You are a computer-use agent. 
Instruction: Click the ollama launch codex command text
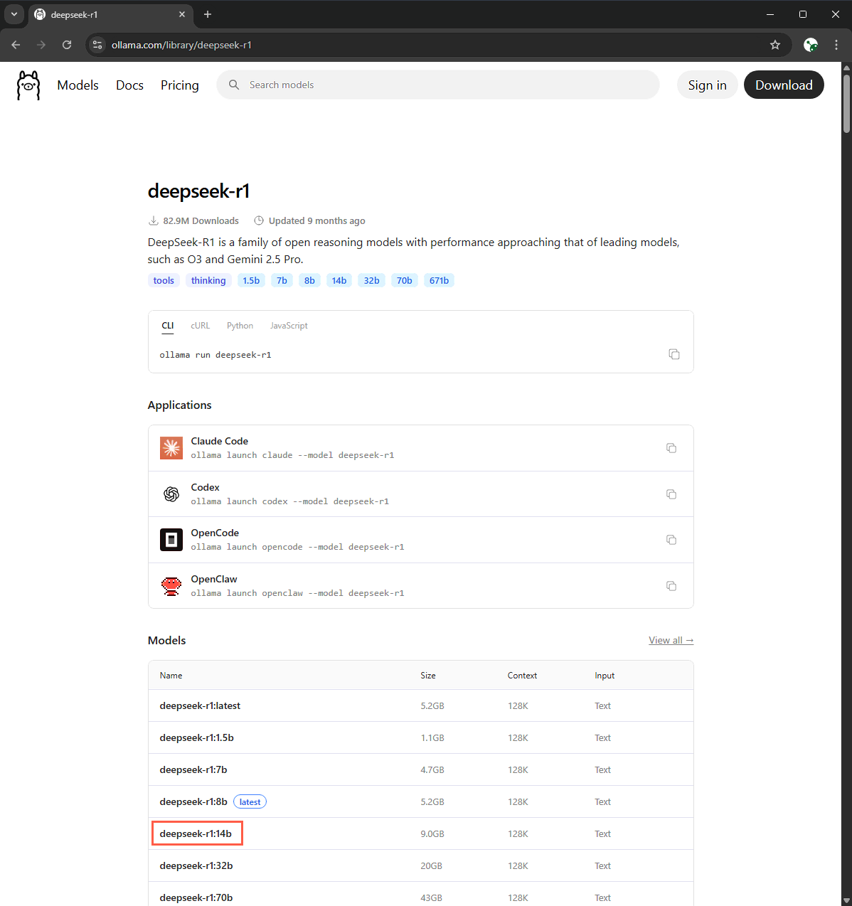[290, 501]
